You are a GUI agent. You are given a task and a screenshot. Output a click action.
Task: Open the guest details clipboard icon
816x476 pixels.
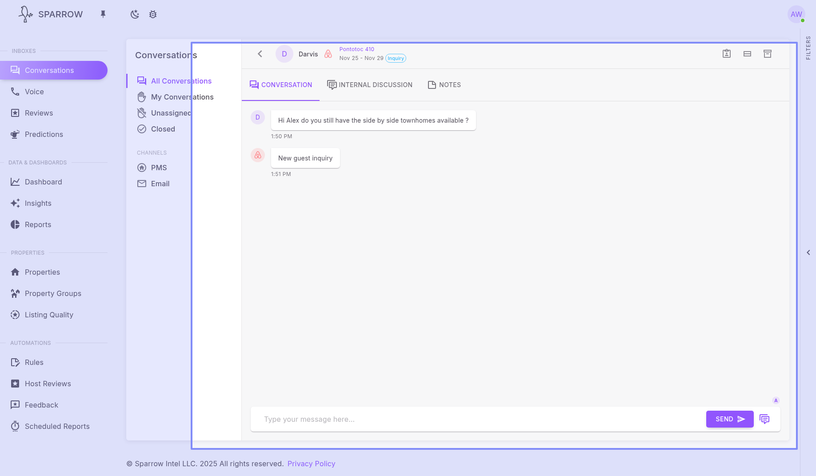[x=727, y=54]
